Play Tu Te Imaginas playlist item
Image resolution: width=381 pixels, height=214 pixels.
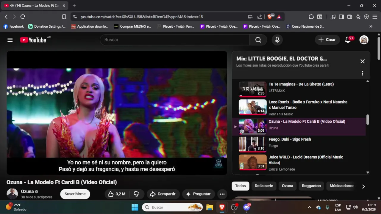299,89
